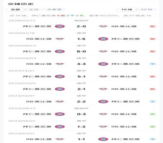163x143 pixels.
Task: Select the 10场 toggle option
Action: click(x=127, y=9)
